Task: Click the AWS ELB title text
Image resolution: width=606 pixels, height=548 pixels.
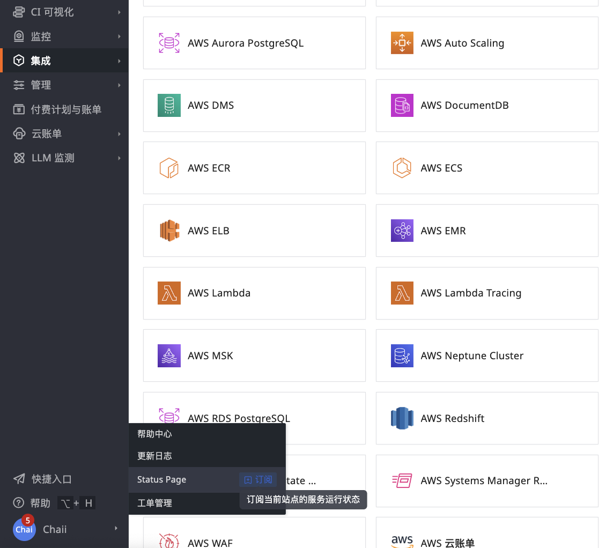Action: coord(209,231)
